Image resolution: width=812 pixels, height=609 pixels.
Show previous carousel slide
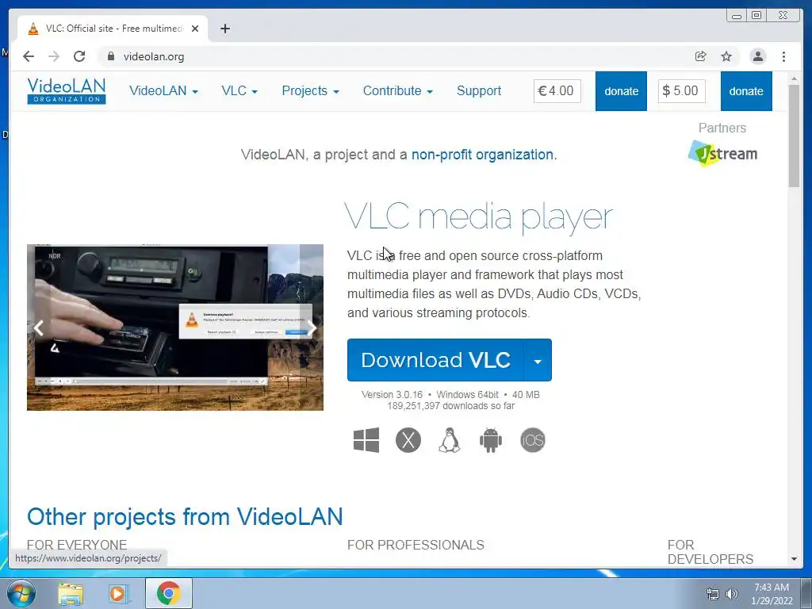(x=39, y=327)
